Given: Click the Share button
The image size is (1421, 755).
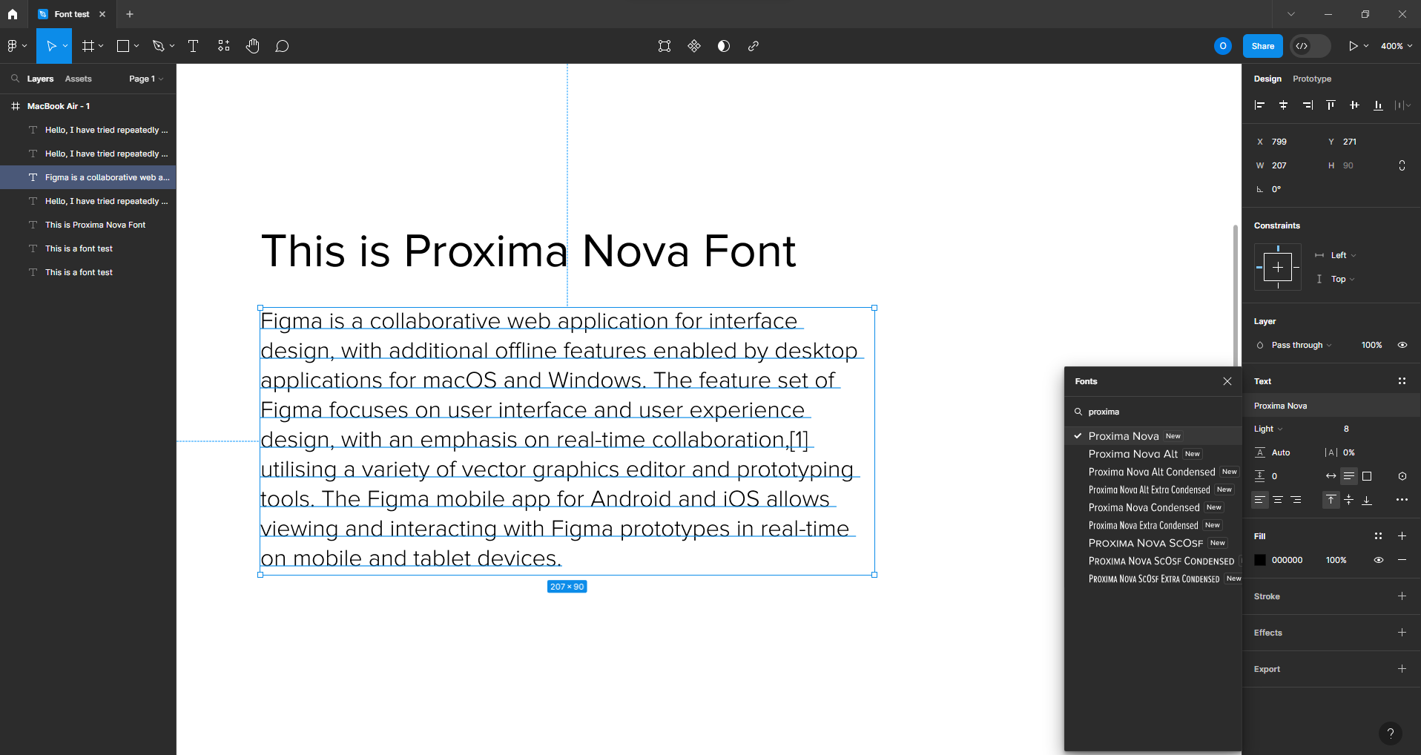Looking at the screenshot, I should 1262,46.
